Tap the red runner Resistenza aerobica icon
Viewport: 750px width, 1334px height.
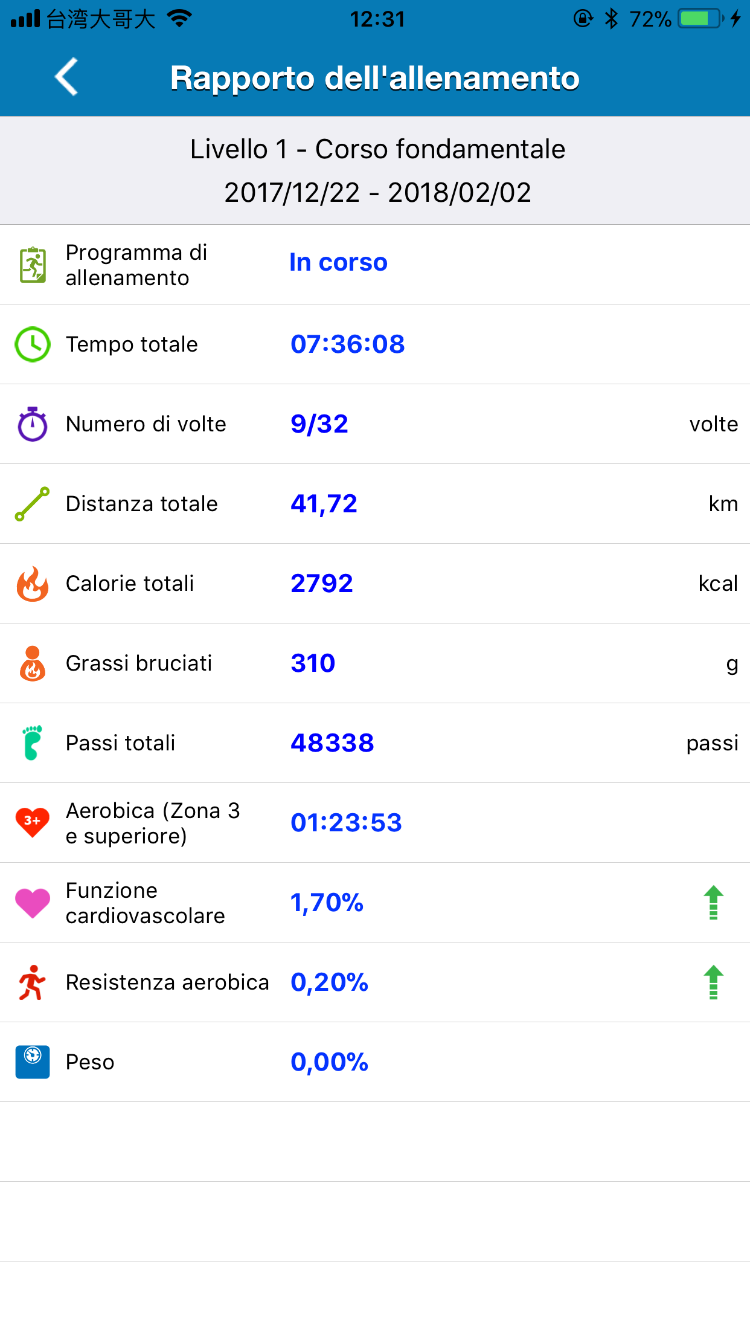coord(33,982)
